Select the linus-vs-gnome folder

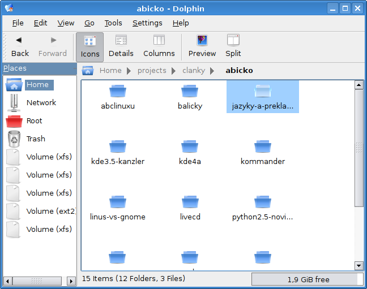[x=118, y=208]
